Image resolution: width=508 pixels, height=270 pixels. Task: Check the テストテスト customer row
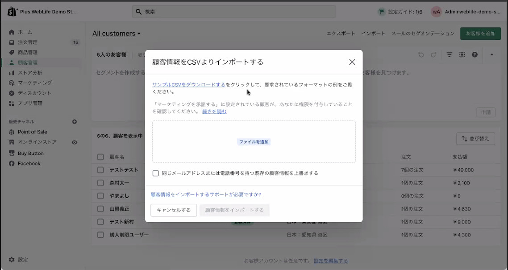[x=100, y=170]
